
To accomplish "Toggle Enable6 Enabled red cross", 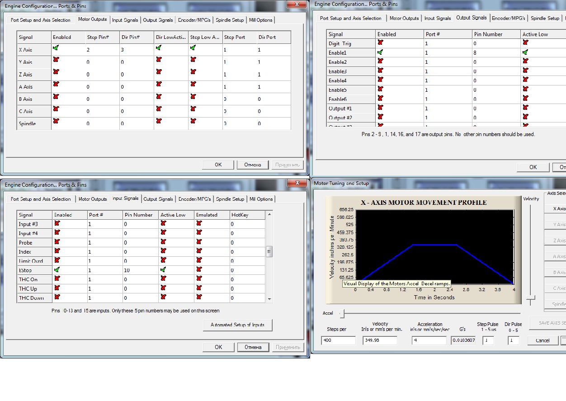I will (x=380, y=98).
